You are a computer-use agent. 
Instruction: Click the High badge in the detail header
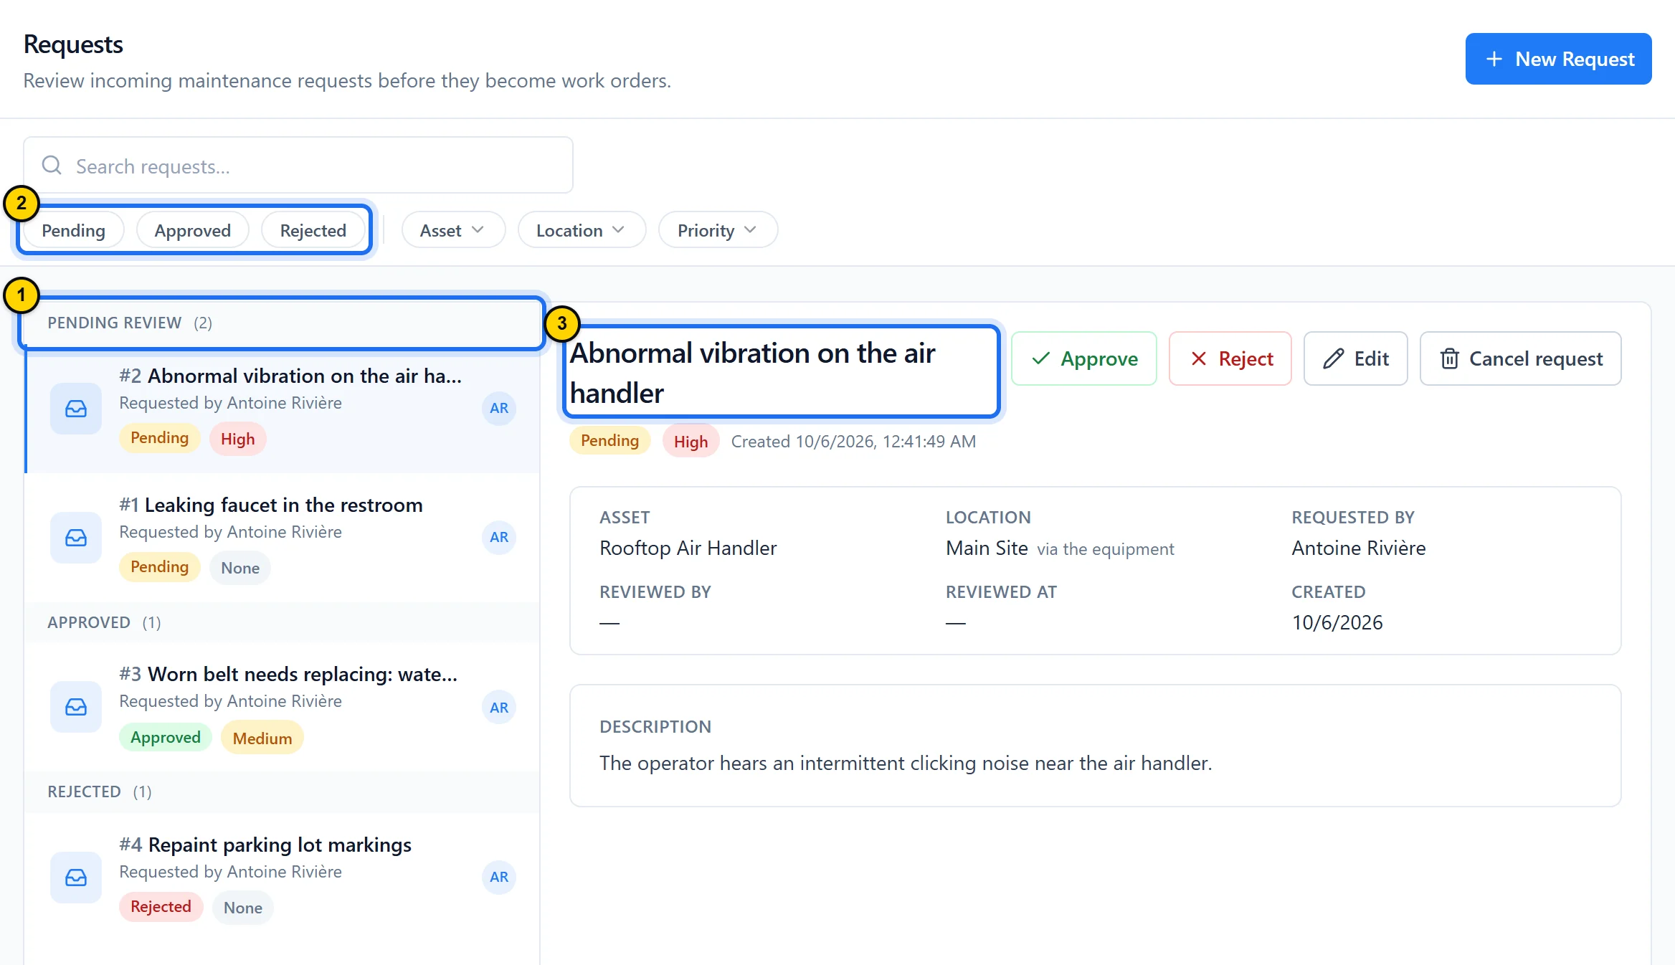coord(691,442)
